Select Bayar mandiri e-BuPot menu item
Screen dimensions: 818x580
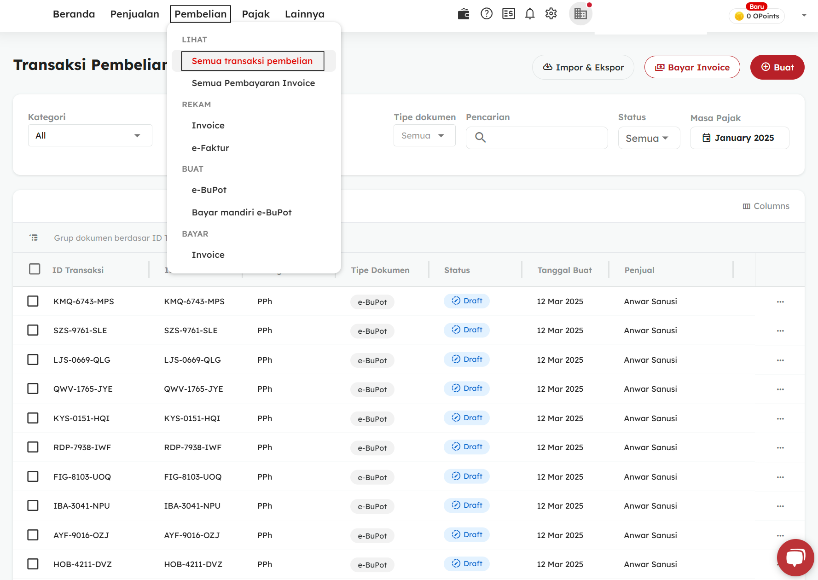pos(242,212)
